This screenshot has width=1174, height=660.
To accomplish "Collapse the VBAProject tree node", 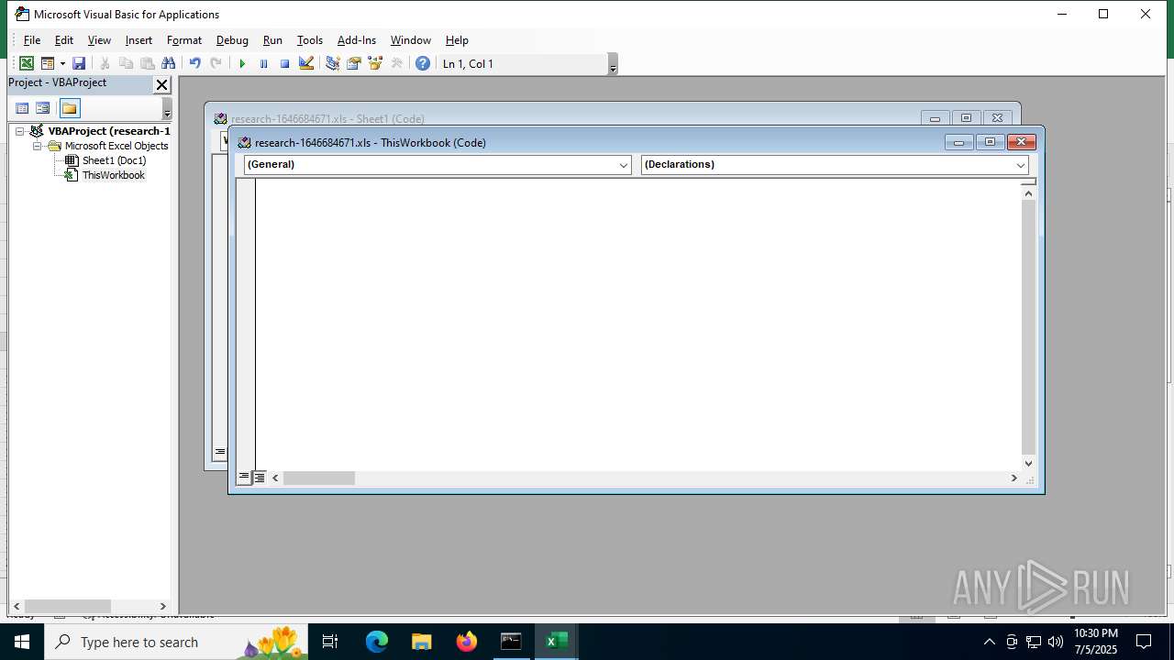I will tap(20, 131).
